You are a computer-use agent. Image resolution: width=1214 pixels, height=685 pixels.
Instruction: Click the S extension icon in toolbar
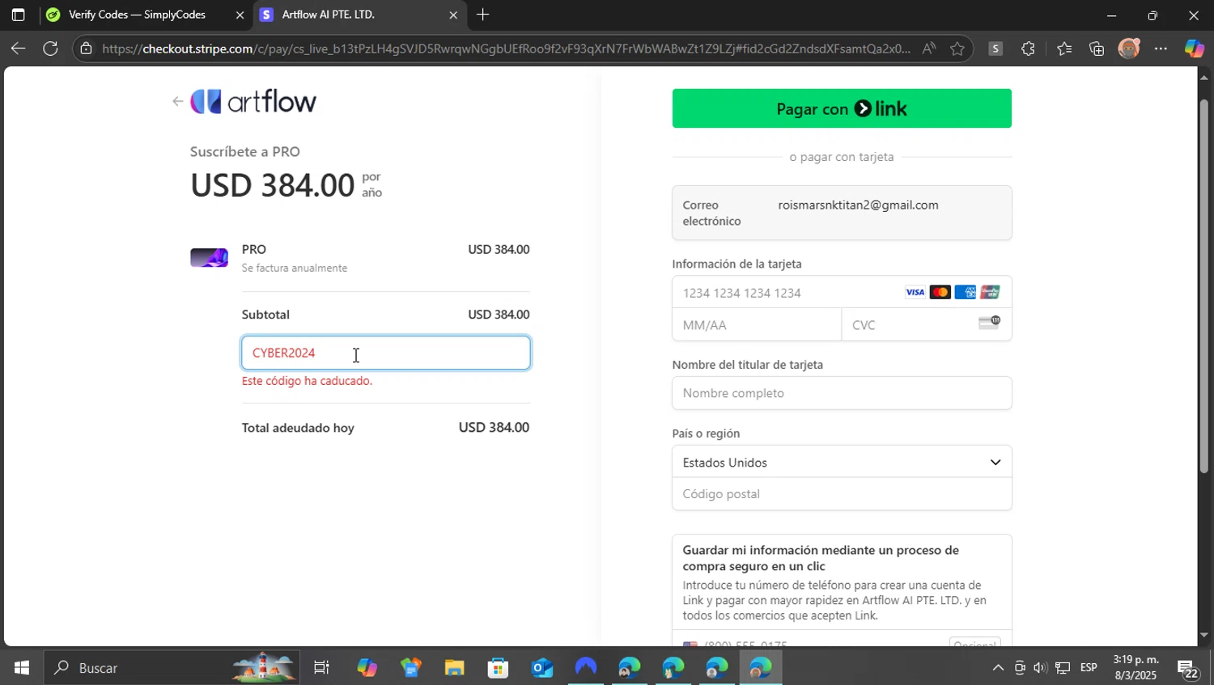[x=995, y=49]
